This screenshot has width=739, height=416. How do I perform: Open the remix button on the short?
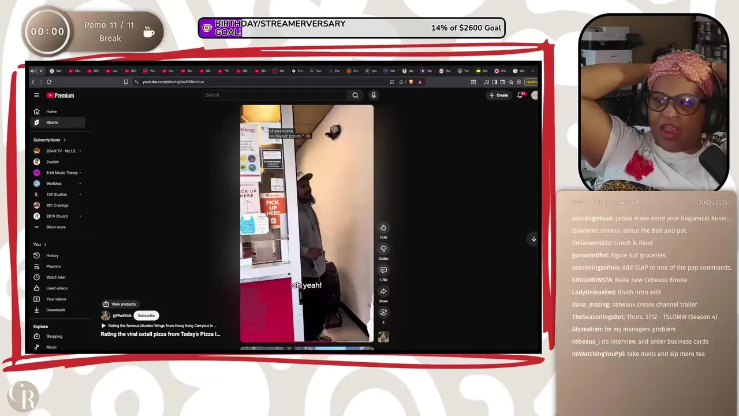383,313
